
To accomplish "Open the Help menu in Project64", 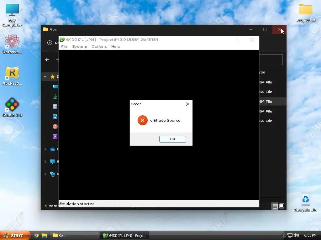I will coord(116,47).
